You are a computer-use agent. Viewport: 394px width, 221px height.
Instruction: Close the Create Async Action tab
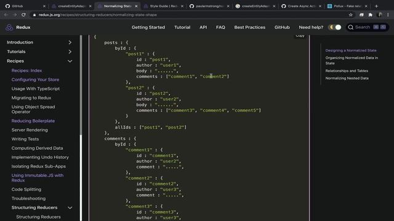320,6
